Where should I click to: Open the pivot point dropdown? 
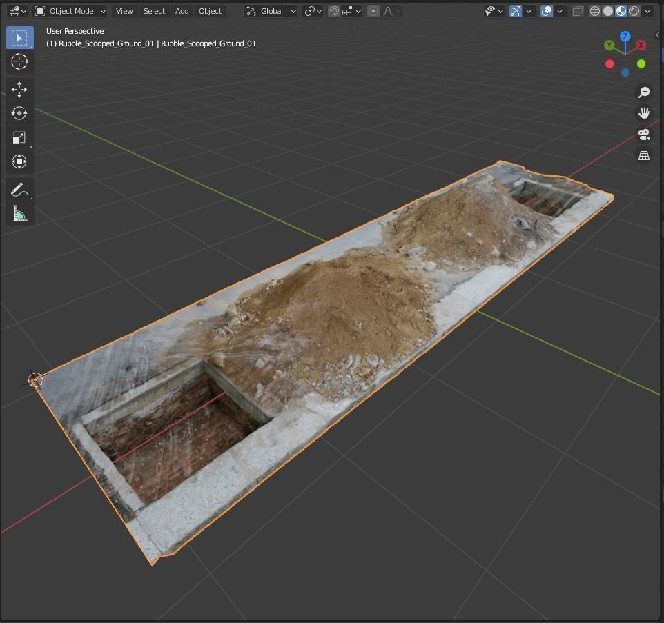click(313, 11)
